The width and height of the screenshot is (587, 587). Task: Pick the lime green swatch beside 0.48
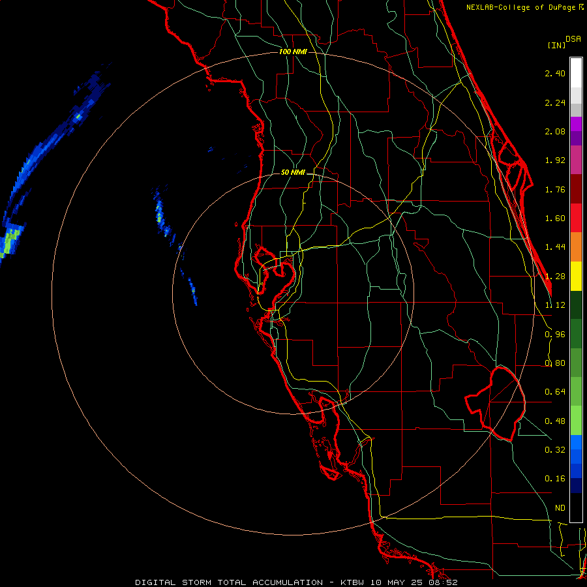(x=576, y=421)
